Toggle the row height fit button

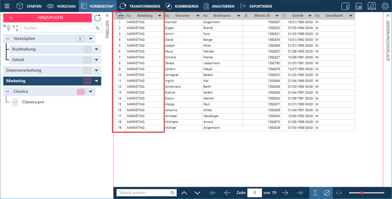pyautogui.click(x=315, y=193)
